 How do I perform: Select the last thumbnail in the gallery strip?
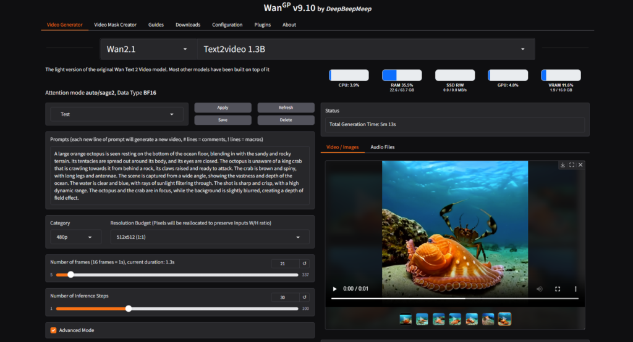coord(504,319)
